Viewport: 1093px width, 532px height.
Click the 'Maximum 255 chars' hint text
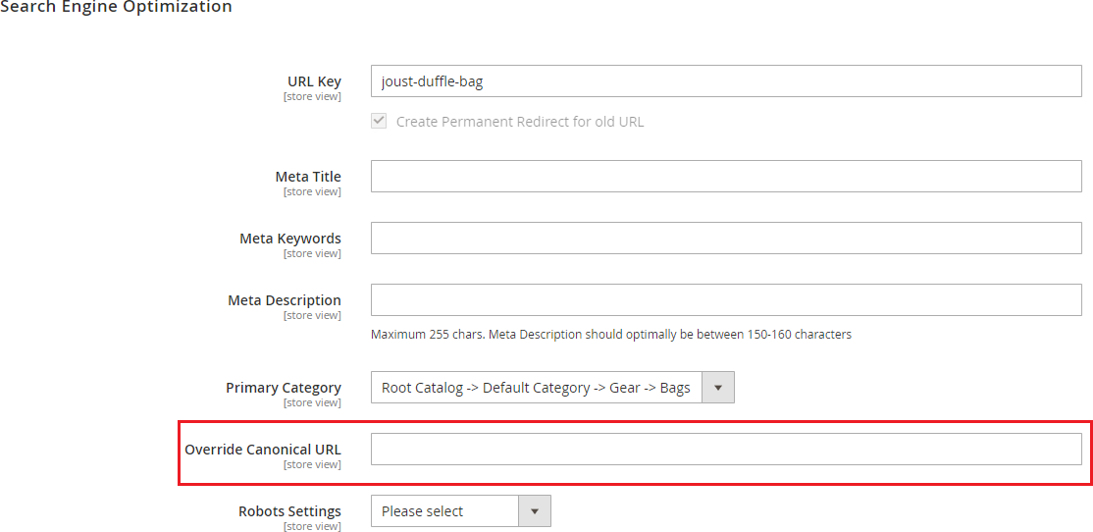click(x=610, y=335)
